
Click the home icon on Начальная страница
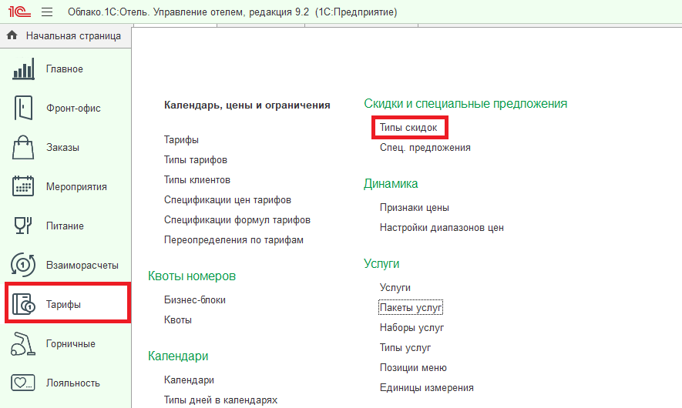tap(12, 35)
